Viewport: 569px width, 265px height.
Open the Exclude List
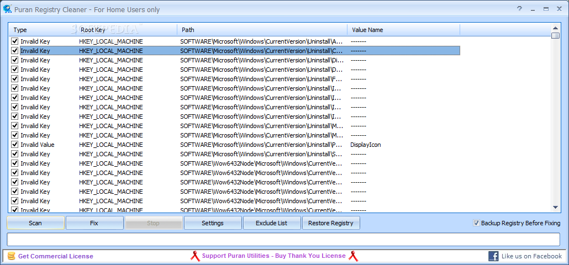click(x=272, y=223)
